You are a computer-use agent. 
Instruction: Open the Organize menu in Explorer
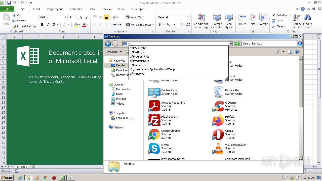click(114, 52)
